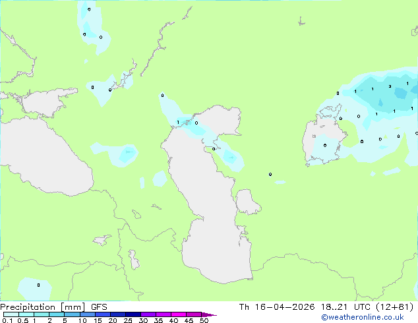The width and height of the screenshot is (418, 323).
Task: Click the 40–45 mm magenta swatch
Action: pos(179,314)
